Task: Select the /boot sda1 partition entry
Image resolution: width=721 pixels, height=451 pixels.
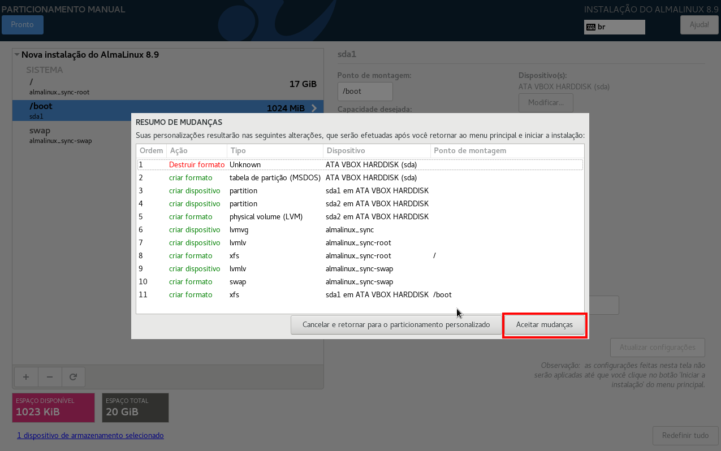Action: [168, 110]
